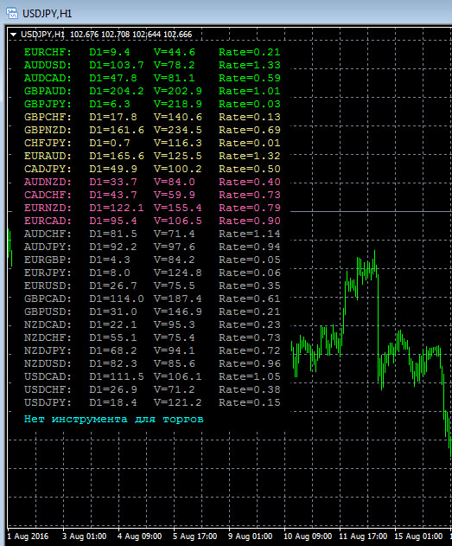Click the 'Нет инструмента для торгов' message

point(114,420)
